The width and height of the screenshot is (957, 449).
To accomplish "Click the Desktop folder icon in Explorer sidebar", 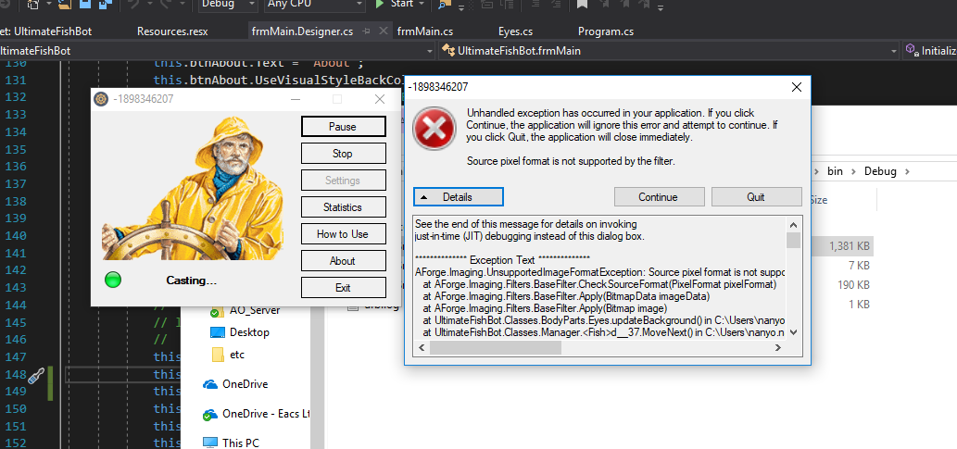I will (218, 332).
